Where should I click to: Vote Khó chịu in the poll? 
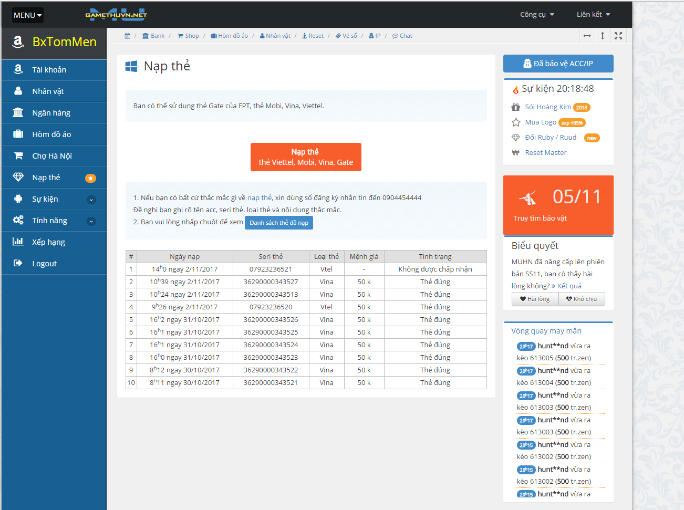pyautogui.click(x=581, y=299)
